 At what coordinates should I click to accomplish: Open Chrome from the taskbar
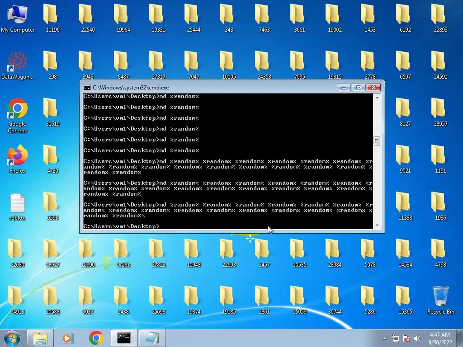[96, 338]
